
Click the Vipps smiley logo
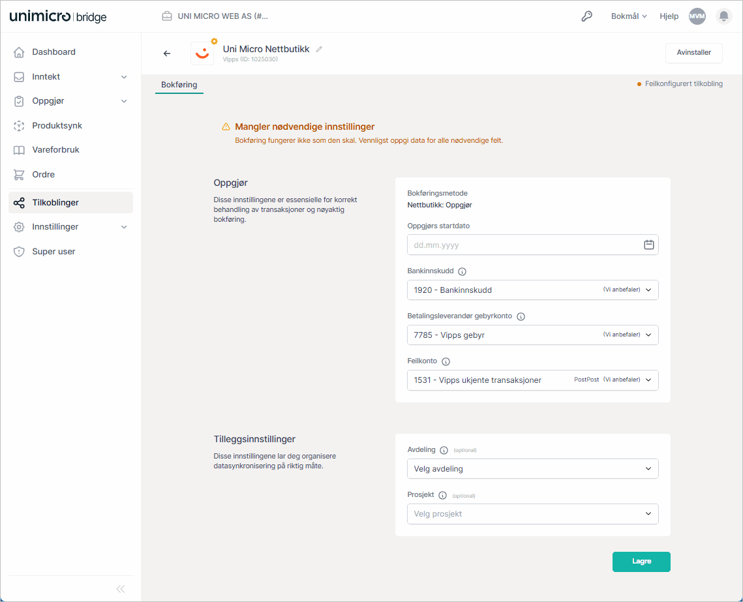(202, 53)
